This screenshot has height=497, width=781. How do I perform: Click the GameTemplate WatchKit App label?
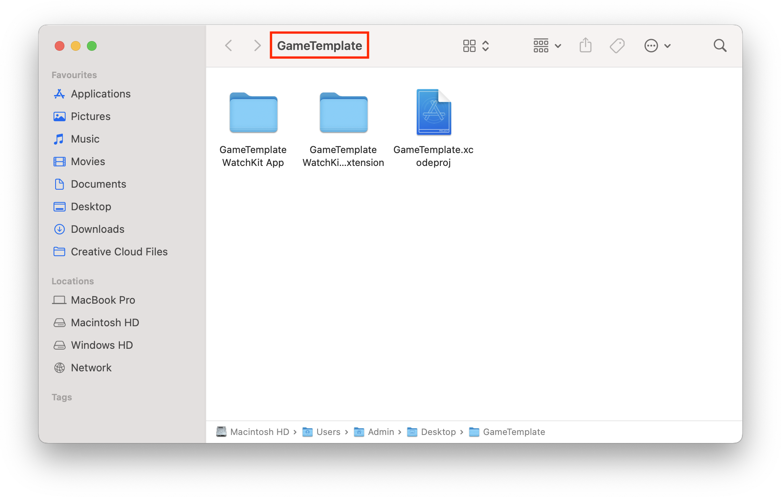pos(253,156)
